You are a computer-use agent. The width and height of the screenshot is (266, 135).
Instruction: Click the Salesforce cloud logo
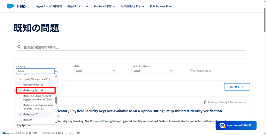click(x=10, y=6)
